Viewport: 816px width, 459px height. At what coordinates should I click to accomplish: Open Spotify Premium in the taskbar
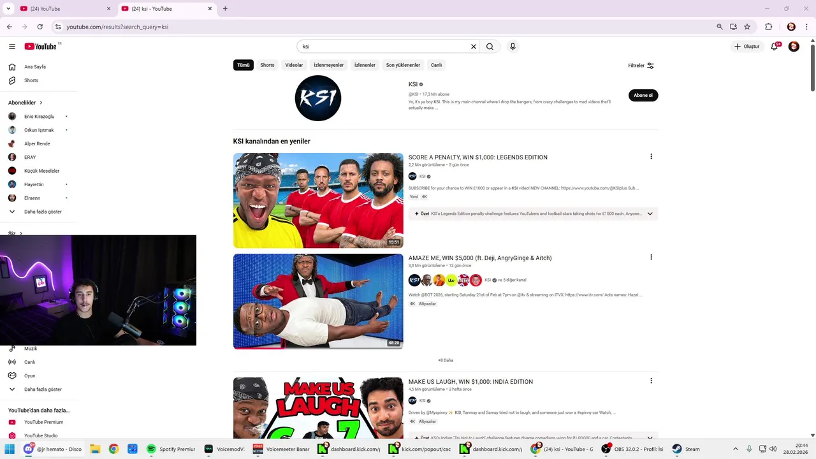pos(171,449)
